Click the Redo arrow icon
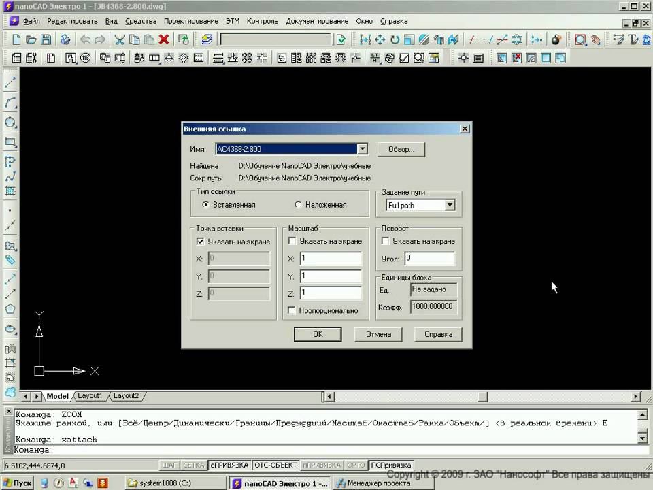 [100, 39]
